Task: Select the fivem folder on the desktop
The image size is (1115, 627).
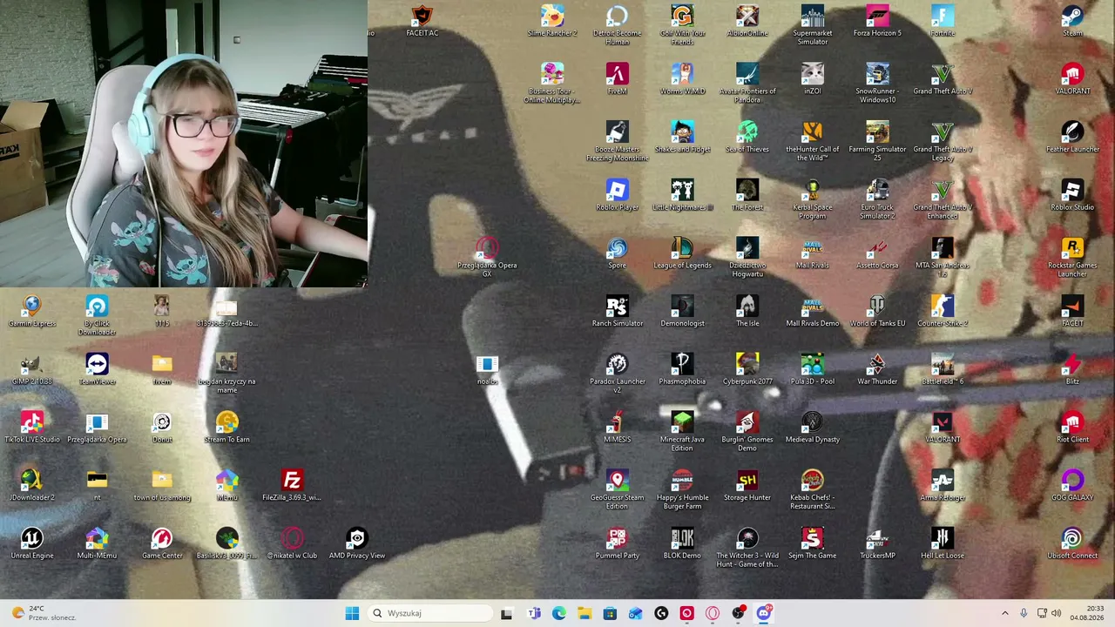Action: (162, 370)
